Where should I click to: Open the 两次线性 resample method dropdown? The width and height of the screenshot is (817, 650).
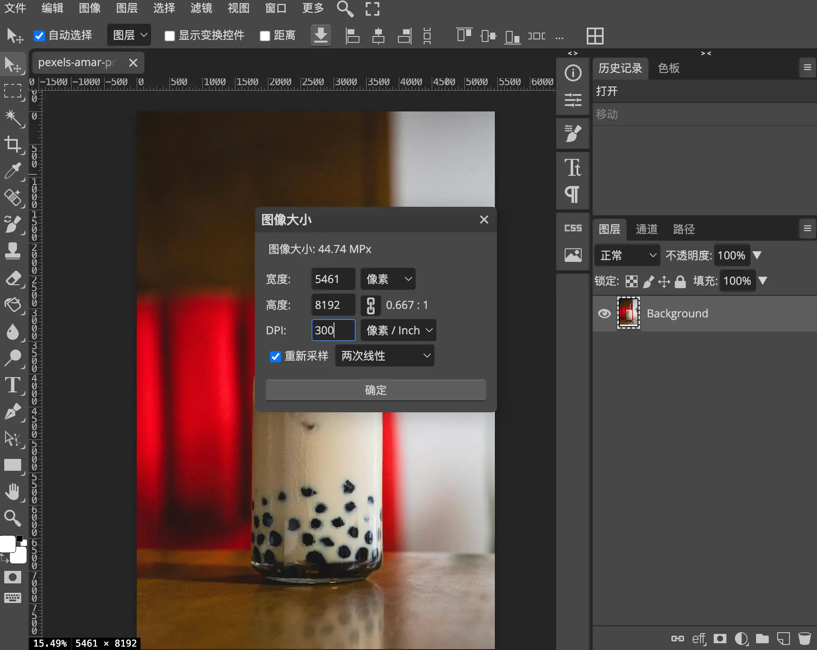[x=384, y=356]
